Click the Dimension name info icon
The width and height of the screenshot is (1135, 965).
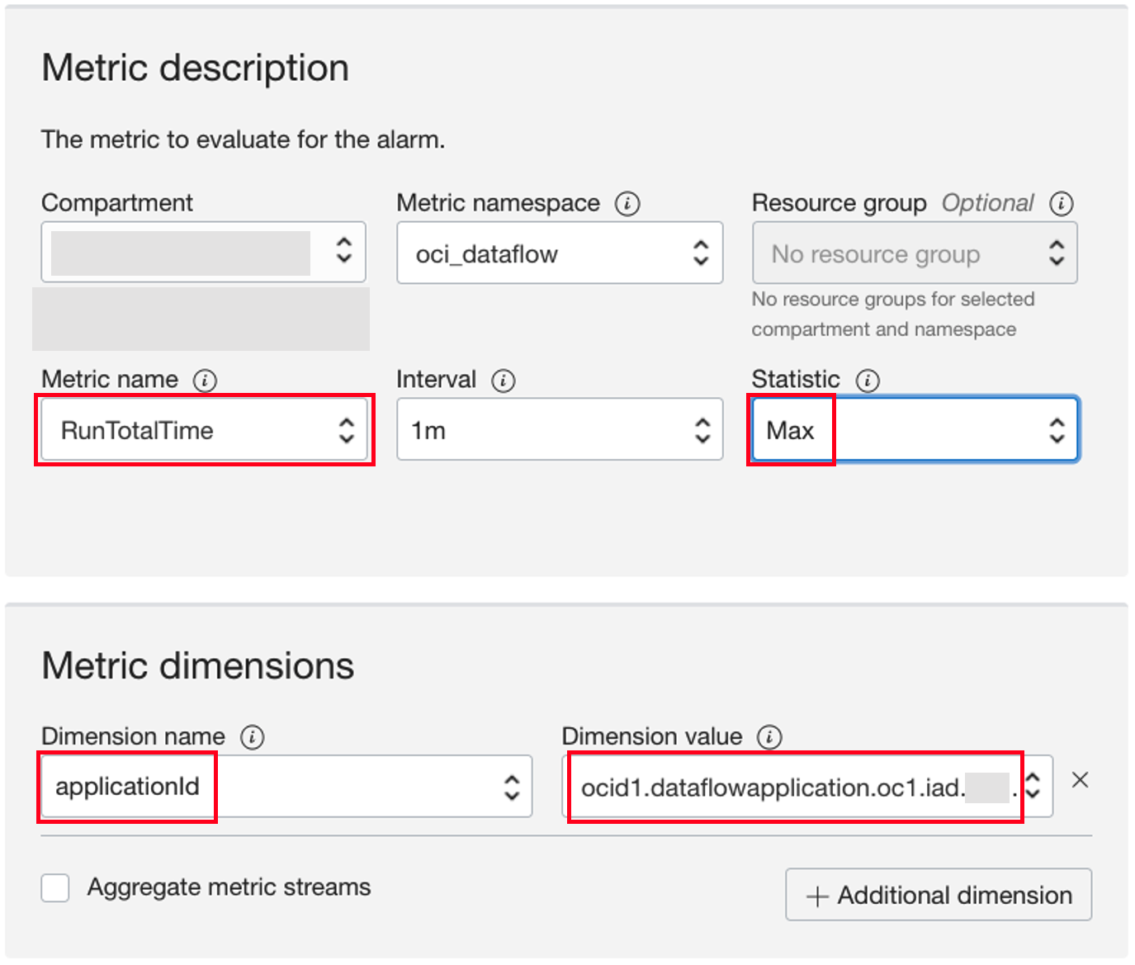tap(252, 737)
